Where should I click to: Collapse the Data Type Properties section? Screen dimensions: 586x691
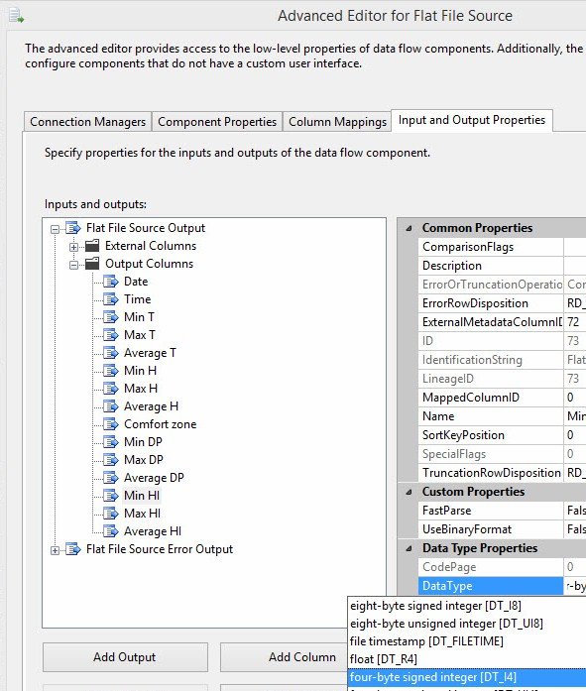click(409, 548)
